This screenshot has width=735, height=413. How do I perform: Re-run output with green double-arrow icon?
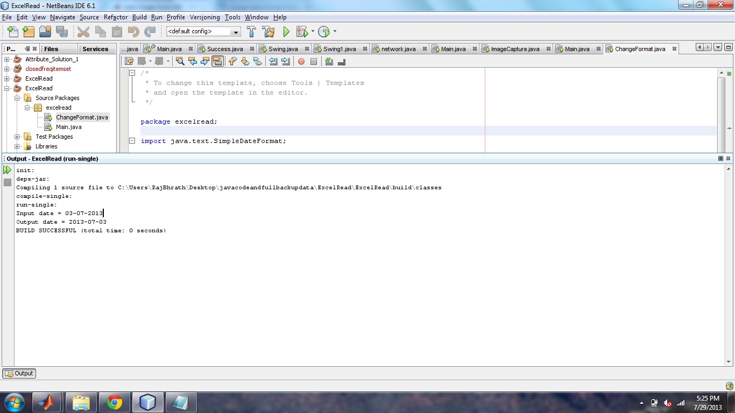[x=7, y=170]
